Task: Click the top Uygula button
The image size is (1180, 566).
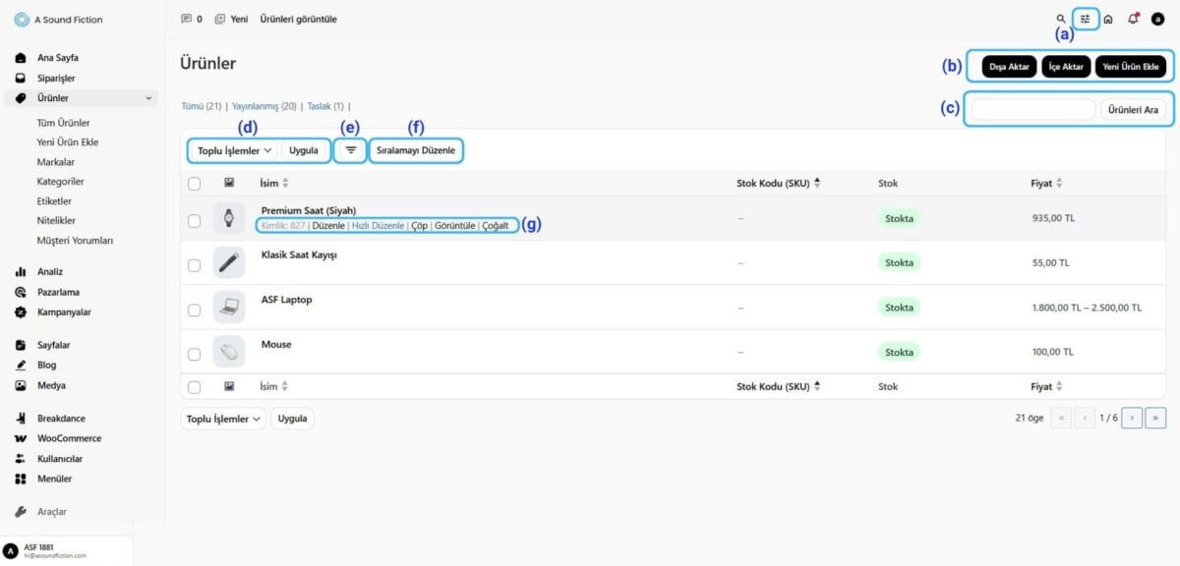Action: click(304, 151)
